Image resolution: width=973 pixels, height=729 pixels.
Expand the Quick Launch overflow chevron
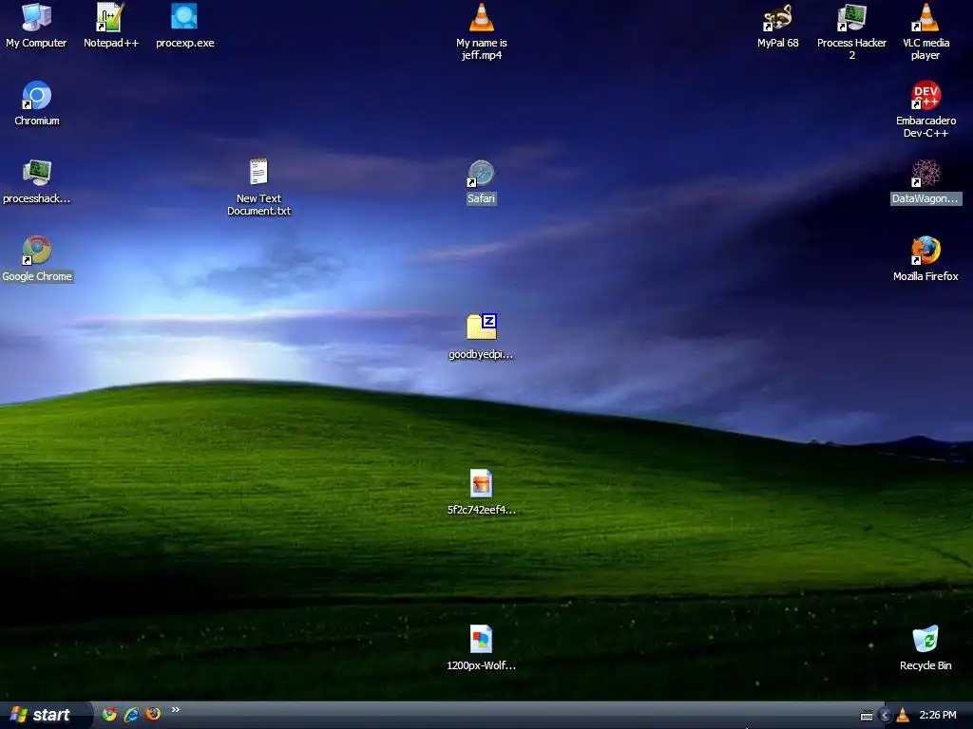(176, 710)
